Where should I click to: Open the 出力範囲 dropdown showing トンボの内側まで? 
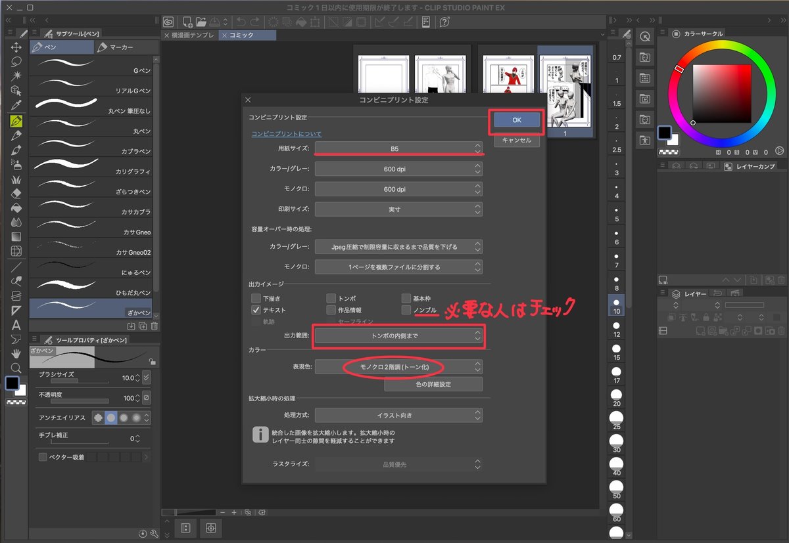[x=399, y=337]
